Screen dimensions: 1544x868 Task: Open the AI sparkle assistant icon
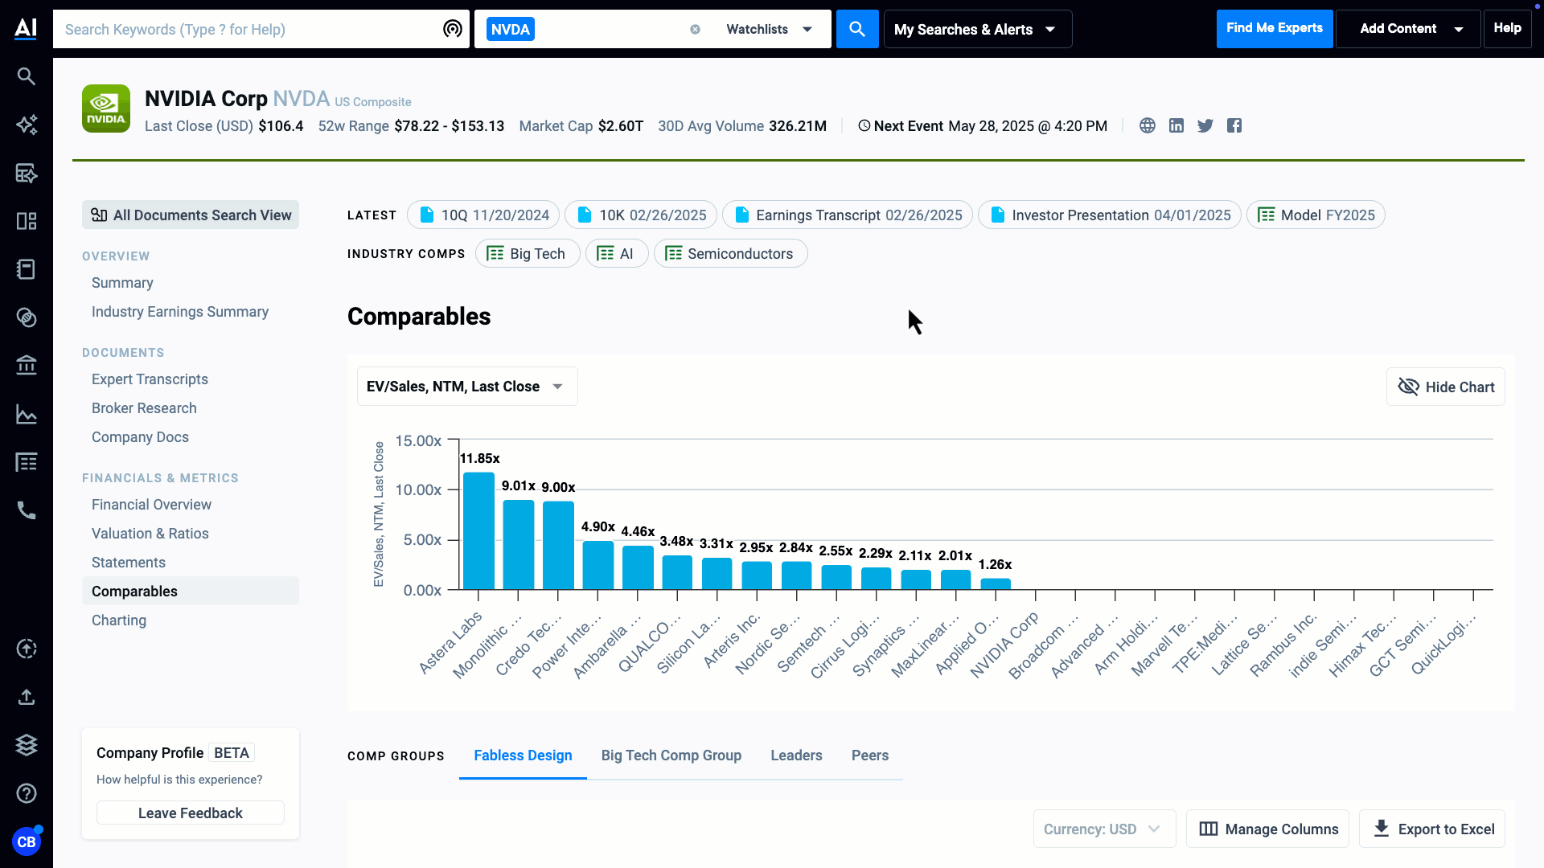tap(27, 125)
